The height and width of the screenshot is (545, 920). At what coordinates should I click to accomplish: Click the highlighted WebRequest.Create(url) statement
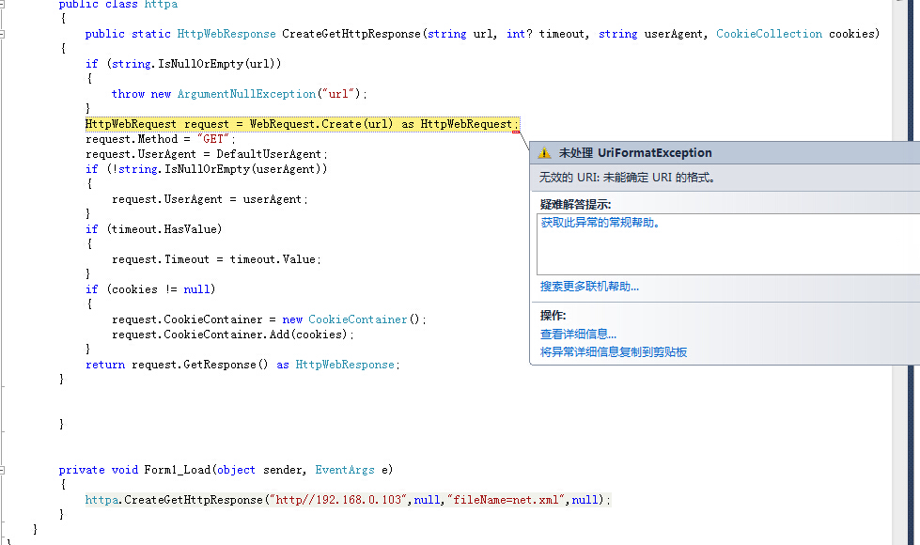[x=302, y=124]
